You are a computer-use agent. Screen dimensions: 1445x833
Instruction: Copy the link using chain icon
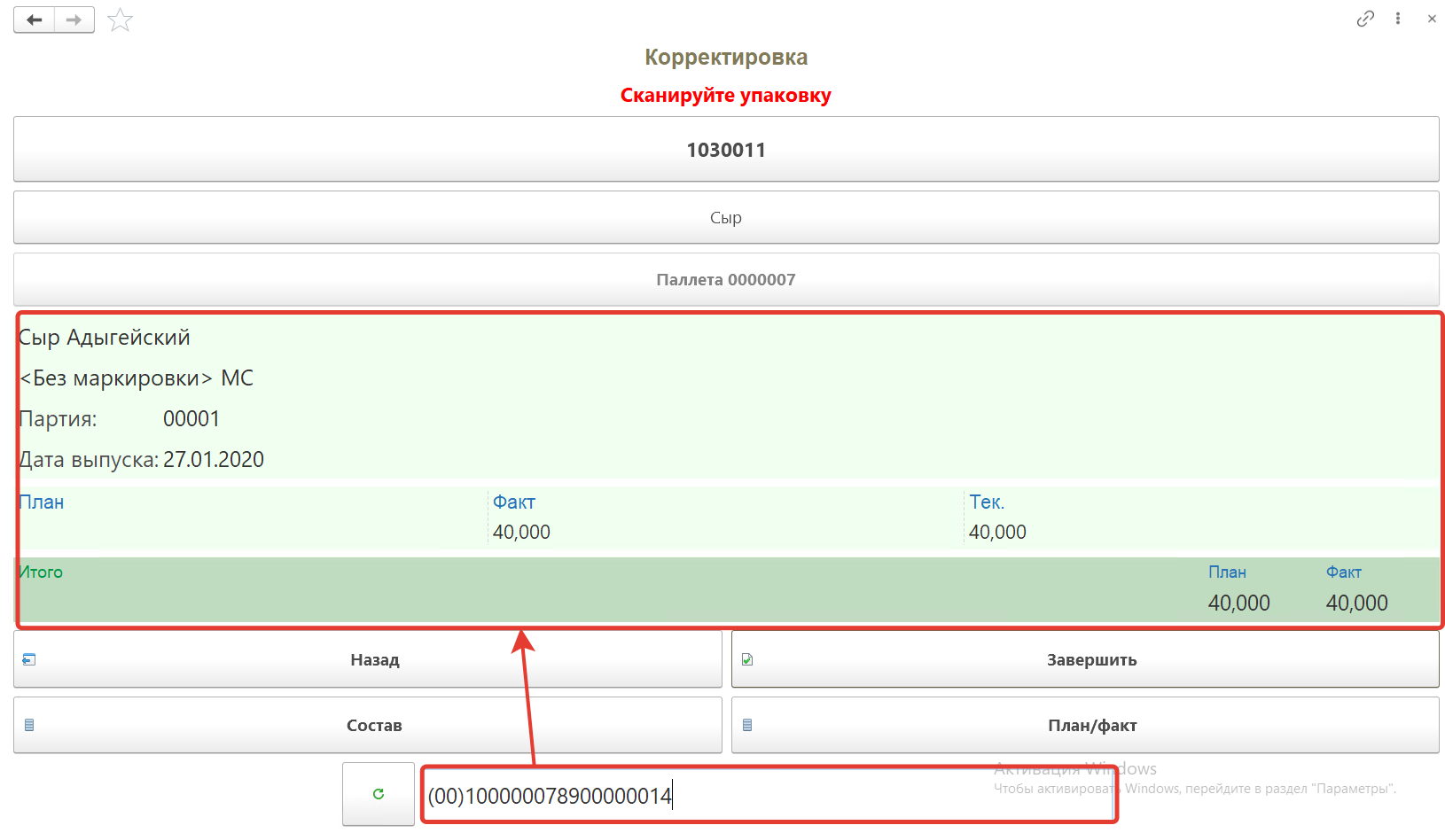pyautogui.click(x=1365, y=19)
